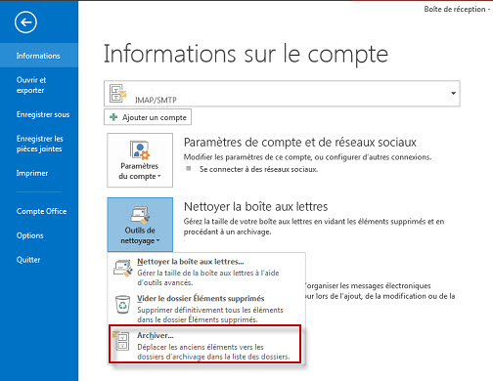
Task: Click the account settings person-gear icon
Action: coord(140,149)
